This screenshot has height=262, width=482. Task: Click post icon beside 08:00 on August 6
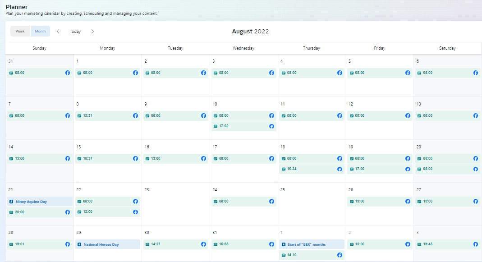[419, 73]
